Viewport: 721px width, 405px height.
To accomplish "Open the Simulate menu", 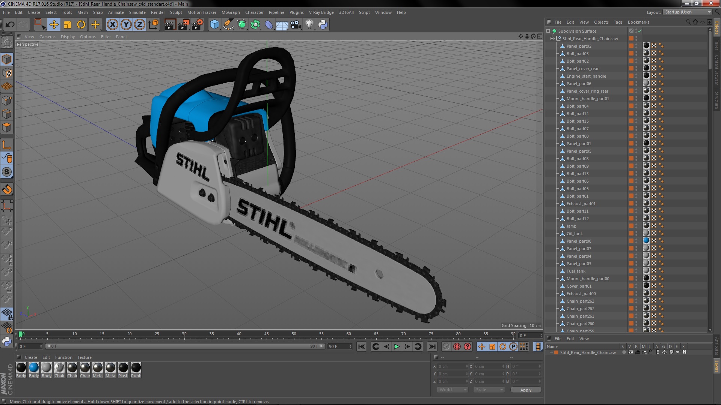I will tap(137, 12).
